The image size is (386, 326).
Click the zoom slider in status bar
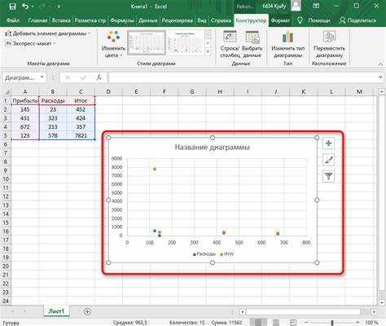pos(332,323)
